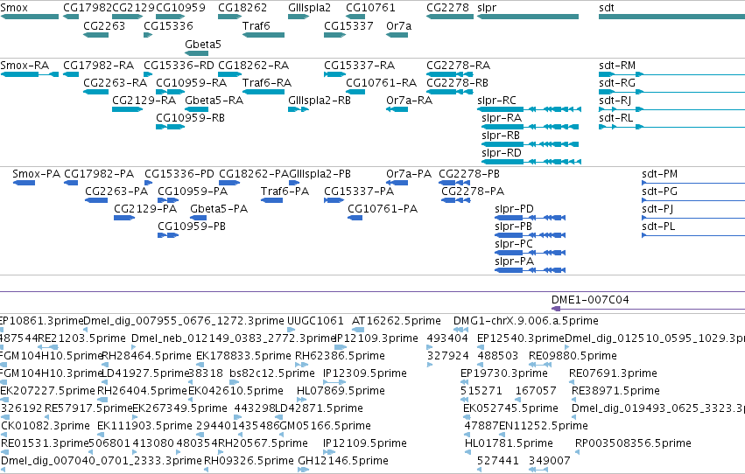Select the CG2129-RA transcript

click(x=127, y=109)
